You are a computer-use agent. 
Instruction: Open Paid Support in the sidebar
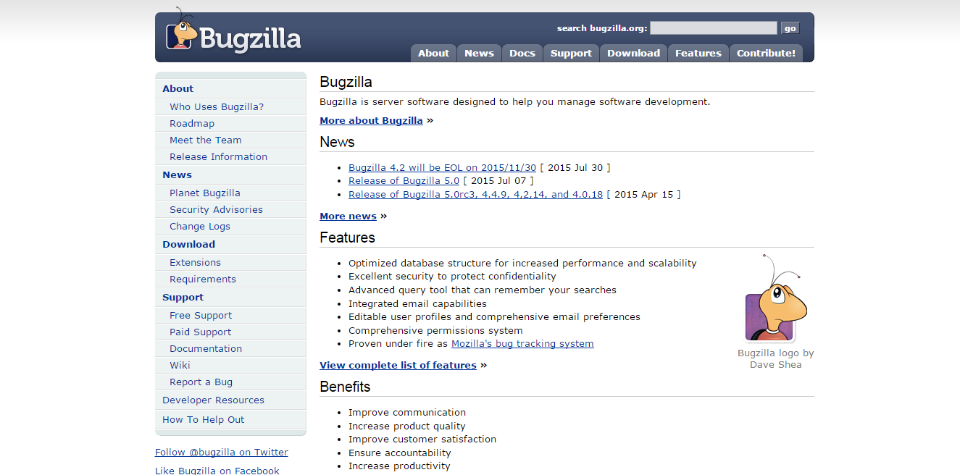coord(201,332)
